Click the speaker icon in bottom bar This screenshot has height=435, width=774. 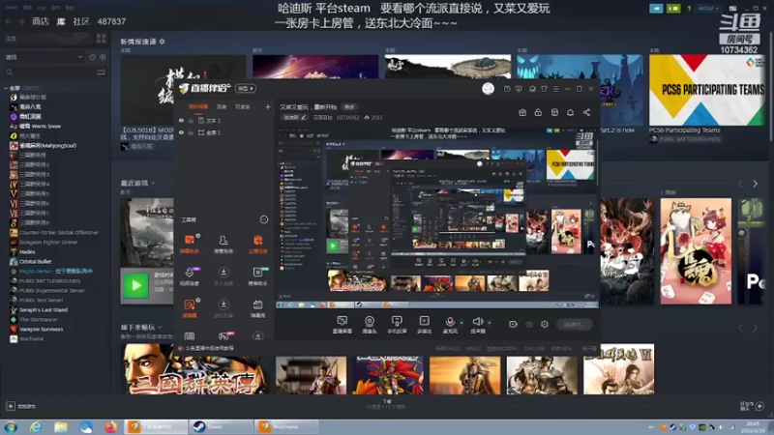[477, 323]
